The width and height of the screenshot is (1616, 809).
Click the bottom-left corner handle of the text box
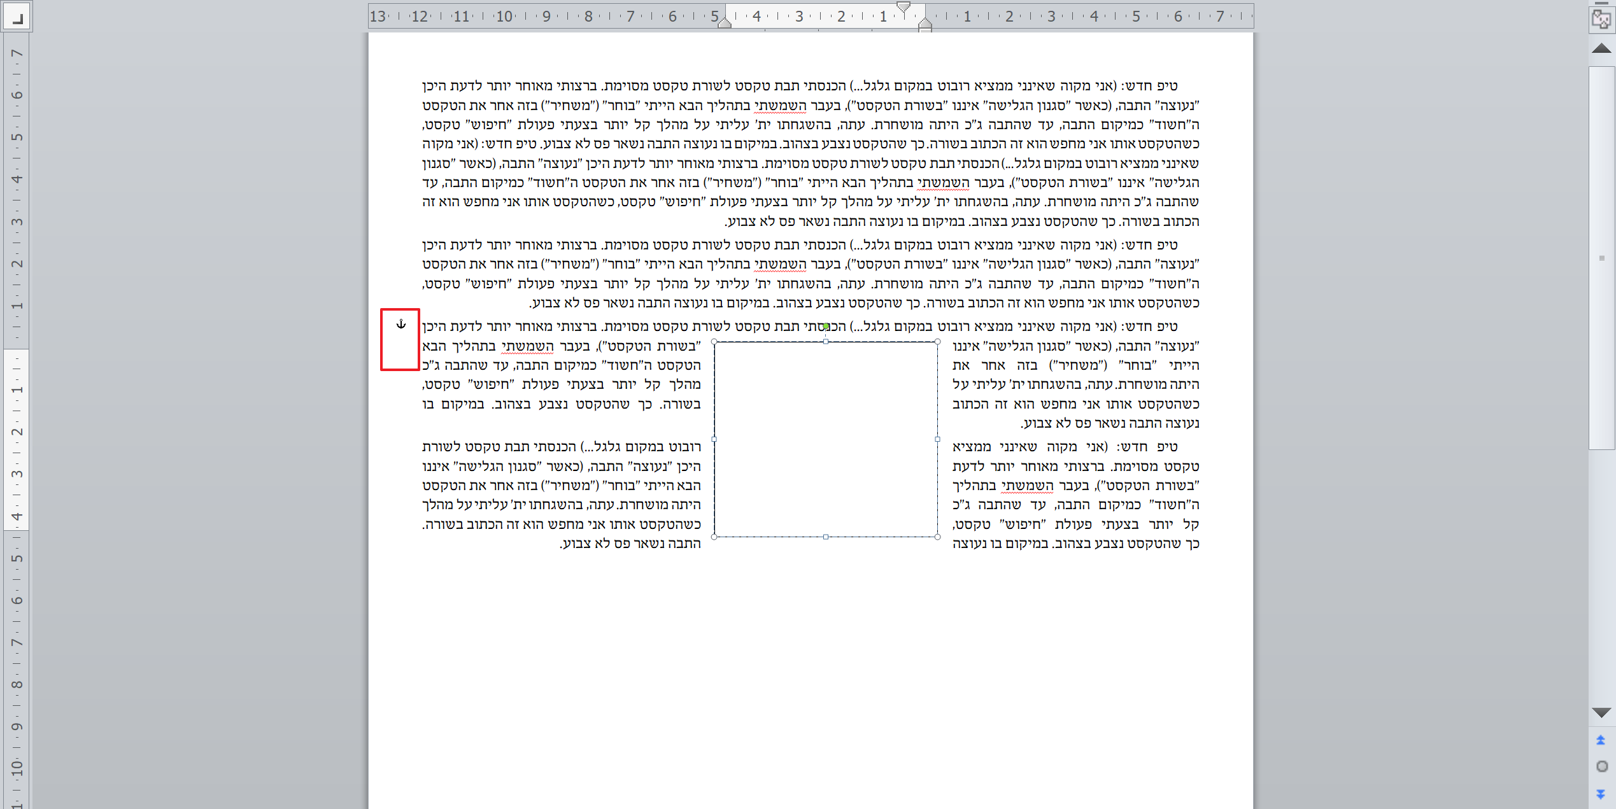pos(714,537)
